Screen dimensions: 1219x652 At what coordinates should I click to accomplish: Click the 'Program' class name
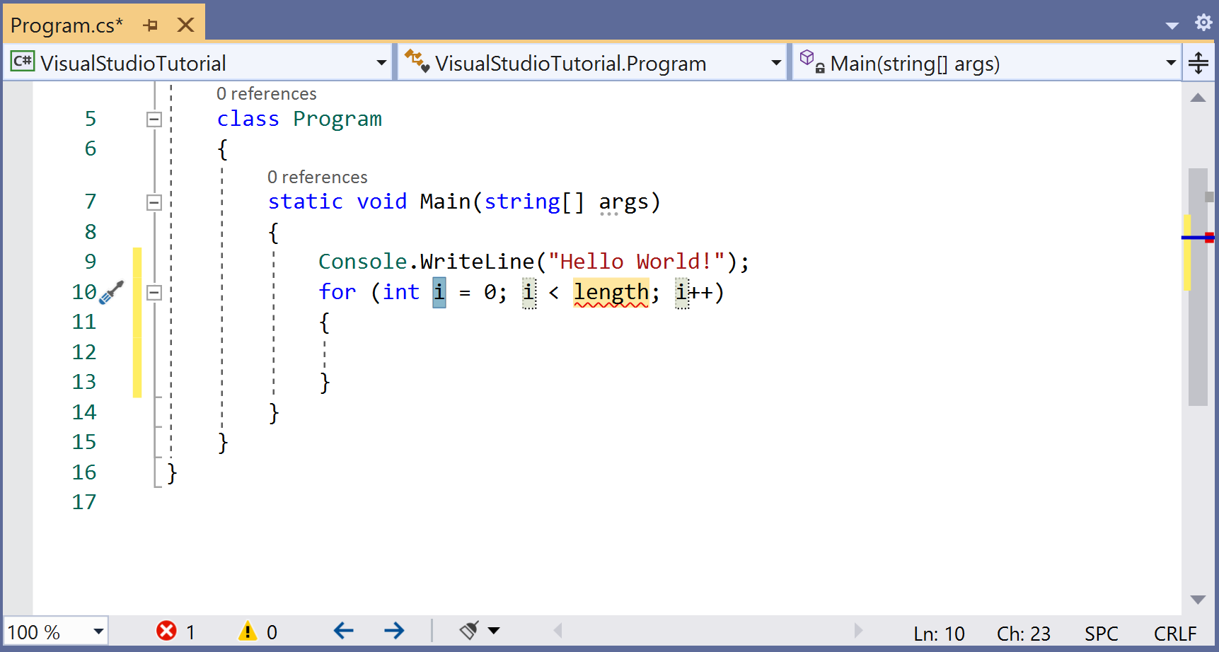[337, 120]
